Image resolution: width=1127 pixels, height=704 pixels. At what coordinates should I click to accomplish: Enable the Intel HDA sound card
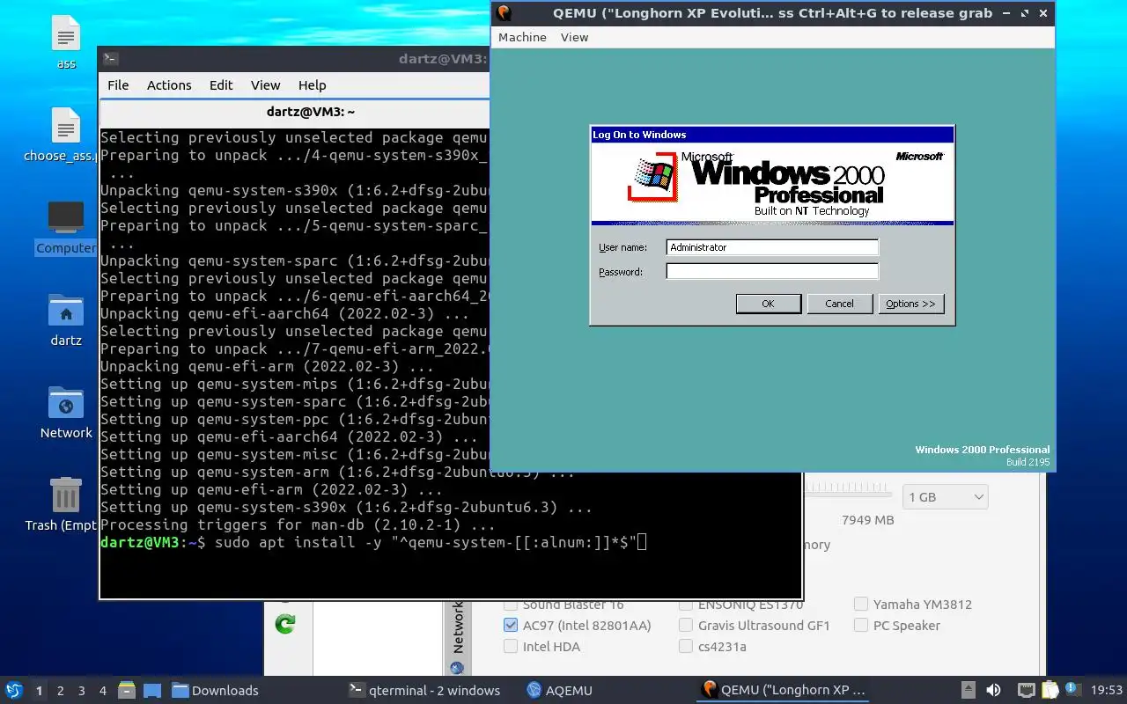click(511, 647)
